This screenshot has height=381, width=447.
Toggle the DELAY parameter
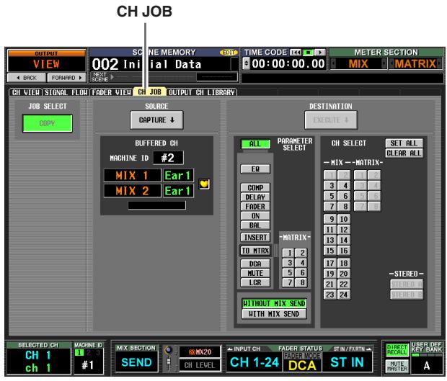255,197
